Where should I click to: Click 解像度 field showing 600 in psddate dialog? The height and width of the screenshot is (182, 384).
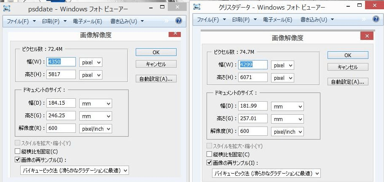click(x=61, y=128)
